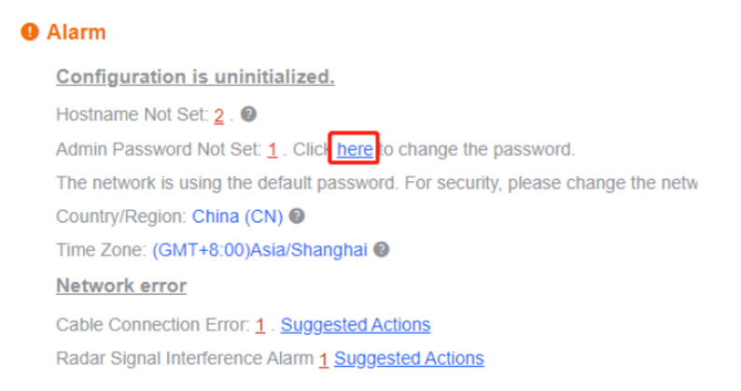
Task: Click the Admin Password Not Set count 1
Action: pos(273,150)
